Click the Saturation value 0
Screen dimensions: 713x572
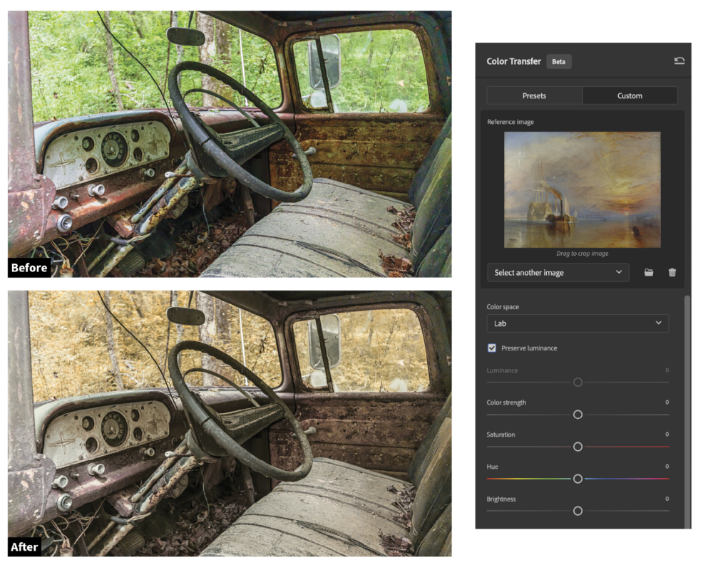click(667, 435)
